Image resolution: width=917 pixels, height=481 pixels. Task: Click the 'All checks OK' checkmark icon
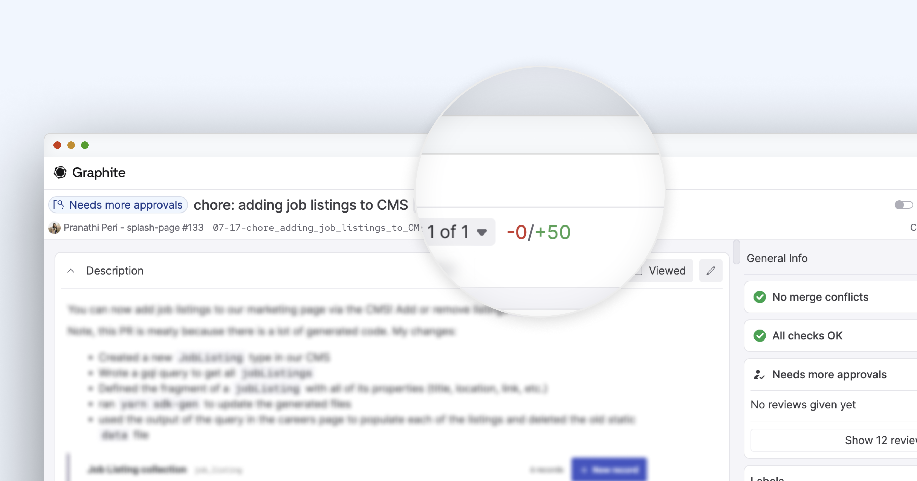click(759, 335)
